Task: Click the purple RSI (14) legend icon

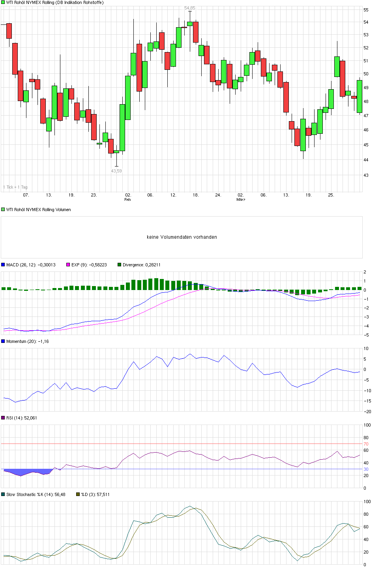Action: pyautogui.click(x=3, y=417)
